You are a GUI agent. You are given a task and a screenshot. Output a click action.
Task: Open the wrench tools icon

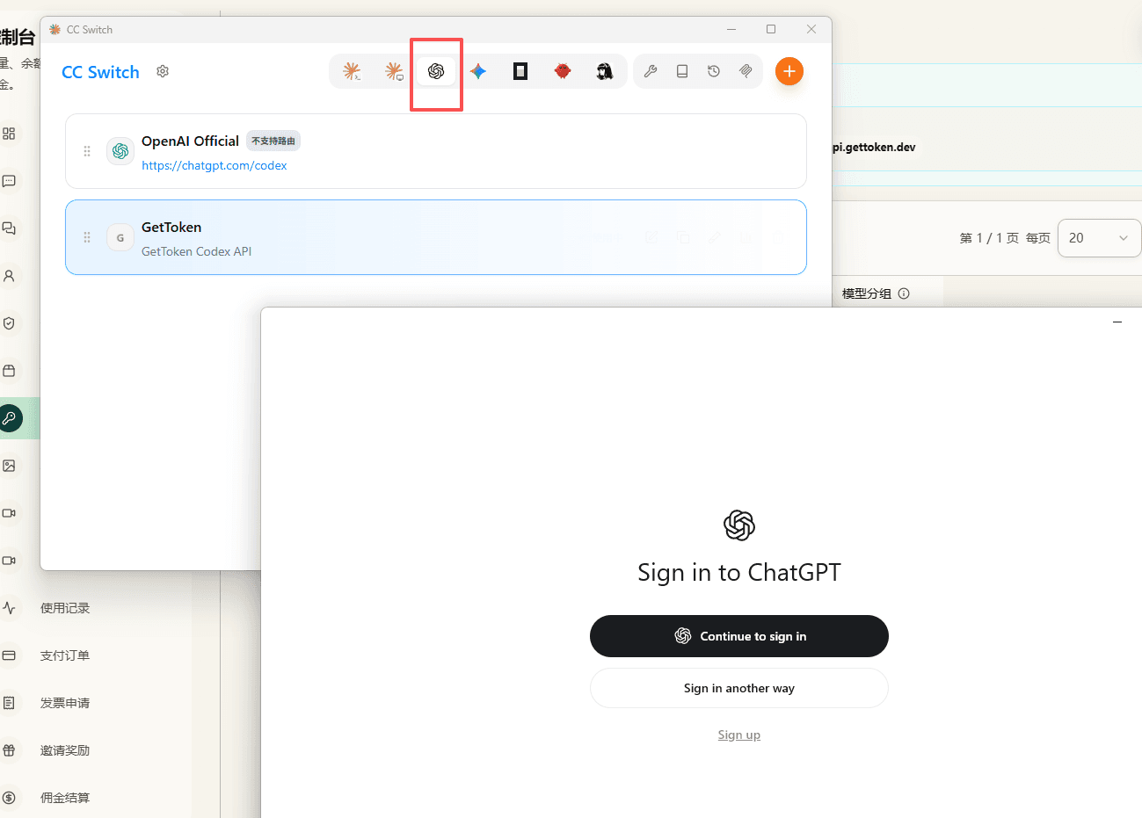651,71
